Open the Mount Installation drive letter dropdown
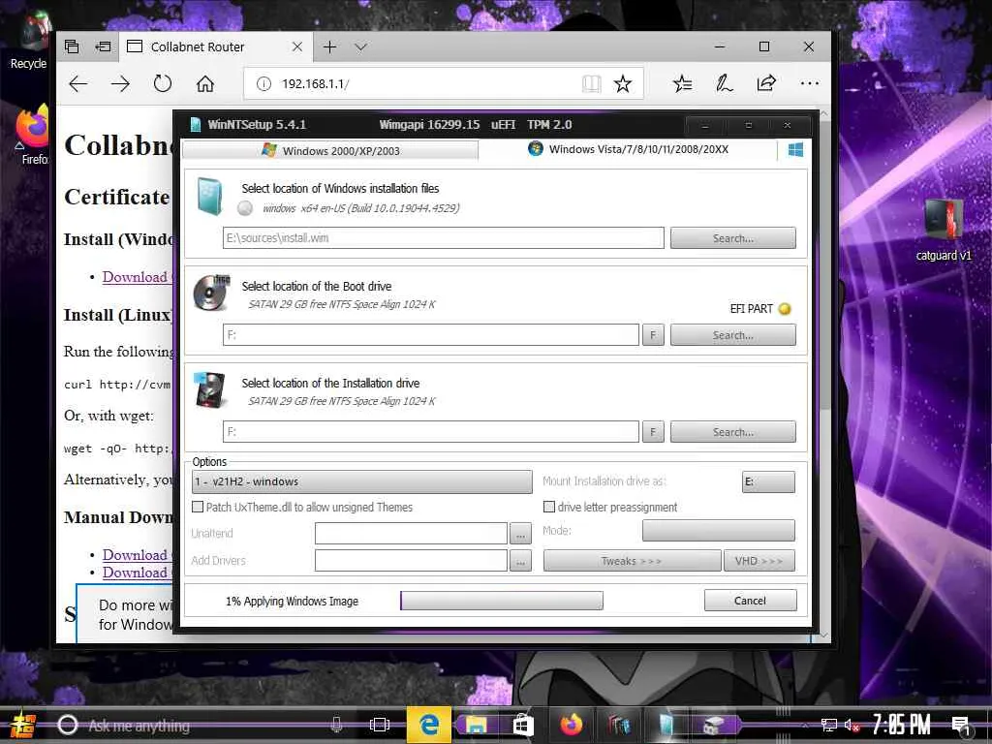992x744 pixels. pyautogui.click(x=768, y=481)
